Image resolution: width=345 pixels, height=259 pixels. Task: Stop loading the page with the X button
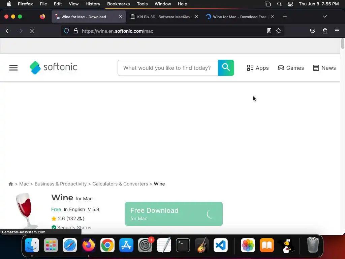(x=32, y=31)
